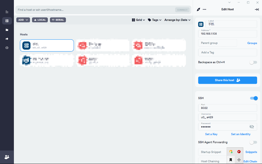This screenshot has height=164, width=262.
Task: Click the CONNECT button
Action: pos(182,10)
